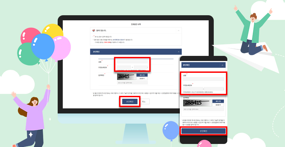
Task: Click the 취소 cancel button on desktop
Action: pyautogui.click(x=144, y=102)
